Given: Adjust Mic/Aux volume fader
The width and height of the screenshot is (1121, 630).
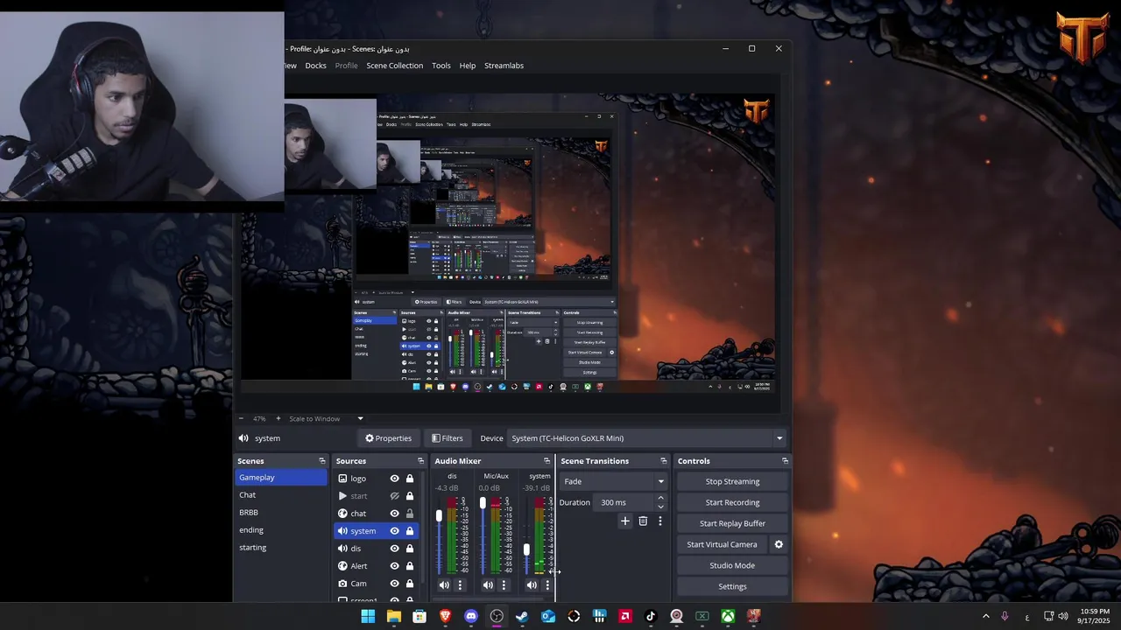Looking at the screenshot, I should (483, 503).
